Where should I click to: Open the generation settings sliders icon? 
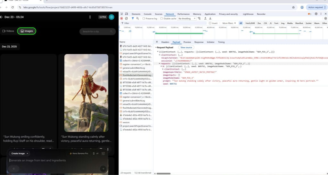coord(103,154)
